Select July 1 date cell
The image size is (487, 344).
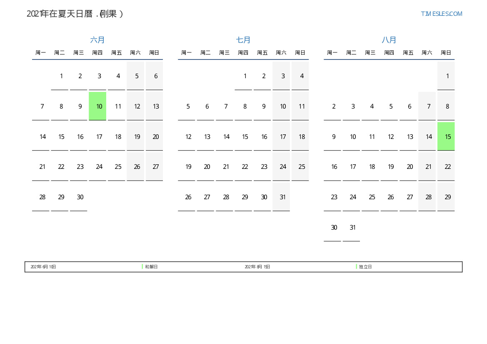tap(245, 76)
